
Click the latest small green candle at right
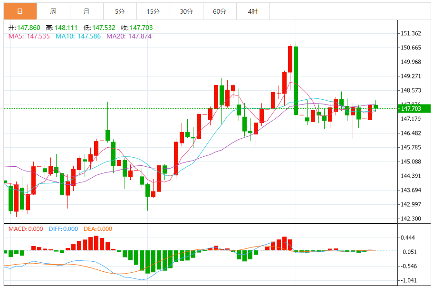tap(375, 106)
